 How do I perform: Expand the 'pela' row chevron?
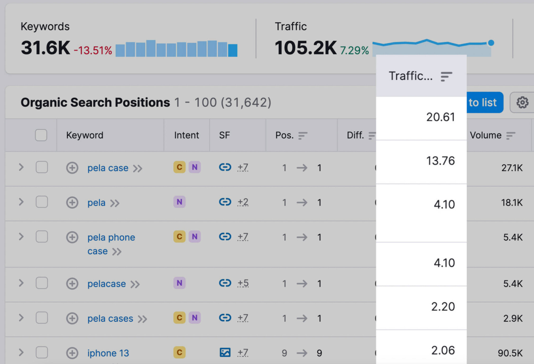[x=21, y=202]
